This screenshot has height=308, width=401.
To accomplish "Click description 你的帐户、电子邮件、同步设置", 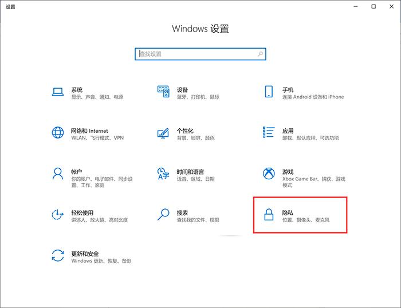I will point(102,182).
